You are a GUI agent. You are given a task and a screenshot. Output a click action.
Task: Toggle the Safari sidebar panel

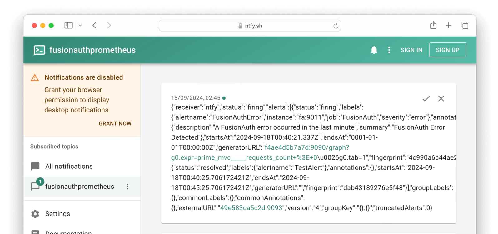pyautogui.click(x=68, y=26)
